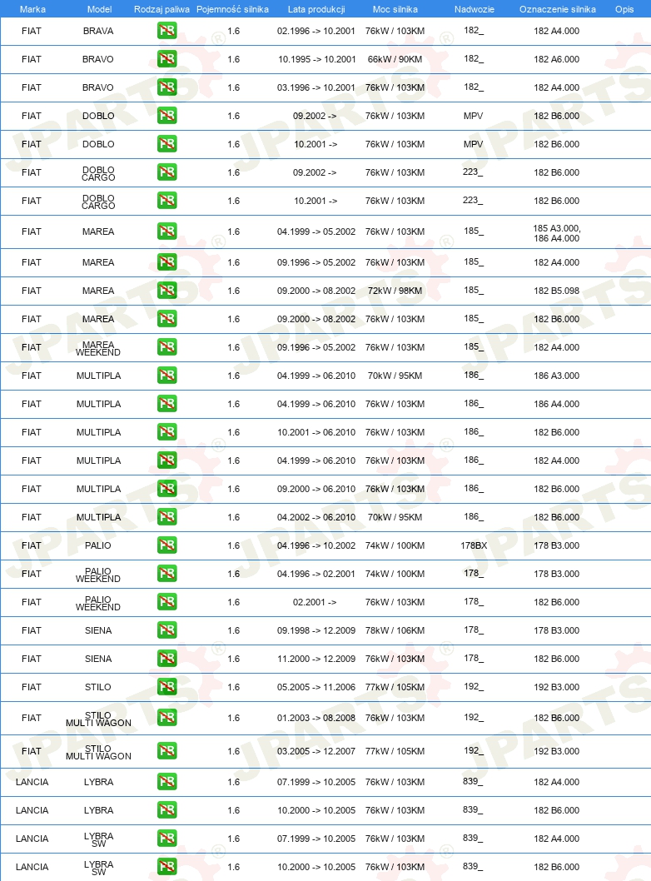This screenshot has height=881, width=651.
Task: Click the 185 A3.000, 186 A4.000 engine cell
Action: (x=557, y=233)
